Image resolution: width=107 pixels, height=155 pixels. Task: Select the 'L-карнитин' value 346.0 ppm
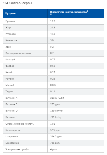tap(56, 137)
